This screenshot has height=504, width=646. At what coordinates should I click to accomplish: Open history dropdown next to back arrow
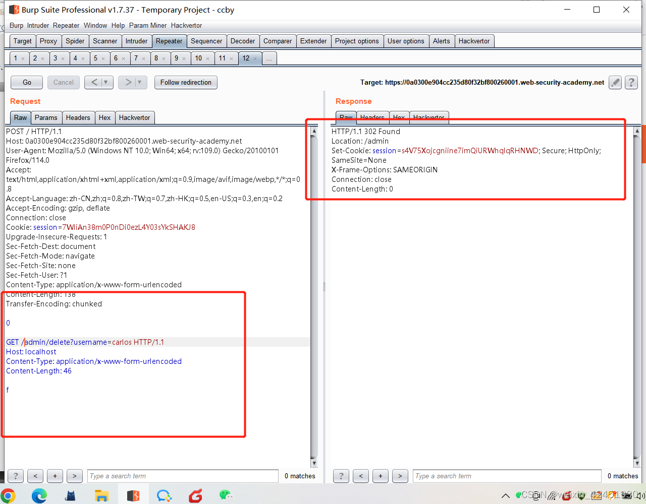click(106, 82)
